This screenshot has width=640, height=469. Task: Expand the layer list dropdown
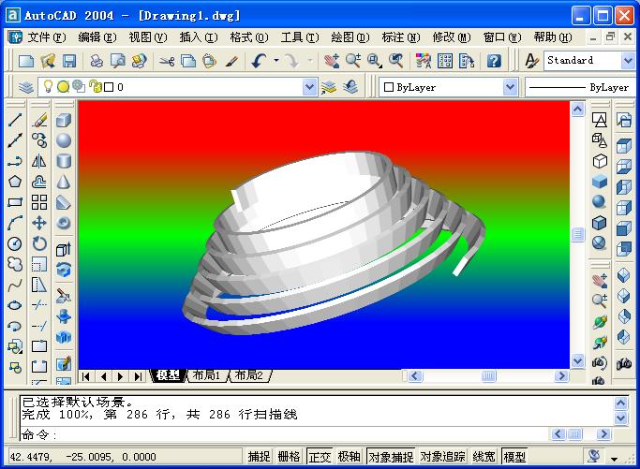pyautogui.click(x=310, y=87)
